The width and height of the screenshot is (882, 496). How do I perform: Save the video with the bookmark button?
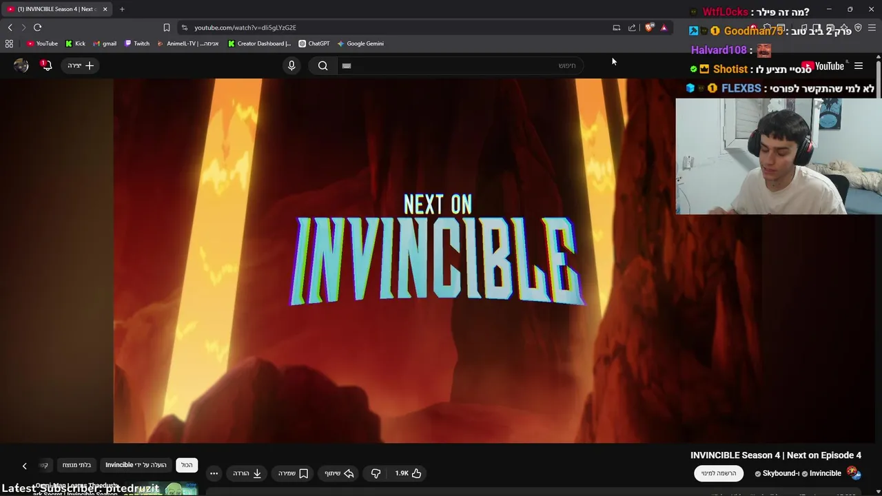click(x=293, y=473)
